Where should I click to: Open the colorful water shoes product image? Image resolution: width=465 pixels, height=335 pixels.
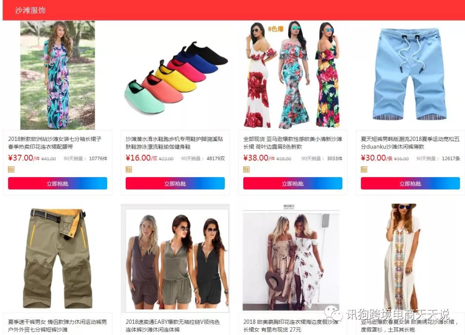(176, 78)
